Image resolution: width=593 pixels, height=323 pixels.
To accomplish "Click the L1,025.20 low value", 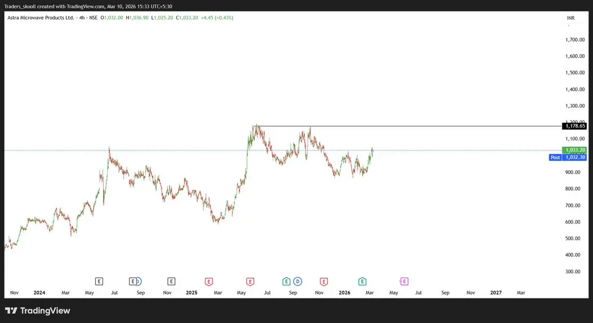I will coord(162,18).
